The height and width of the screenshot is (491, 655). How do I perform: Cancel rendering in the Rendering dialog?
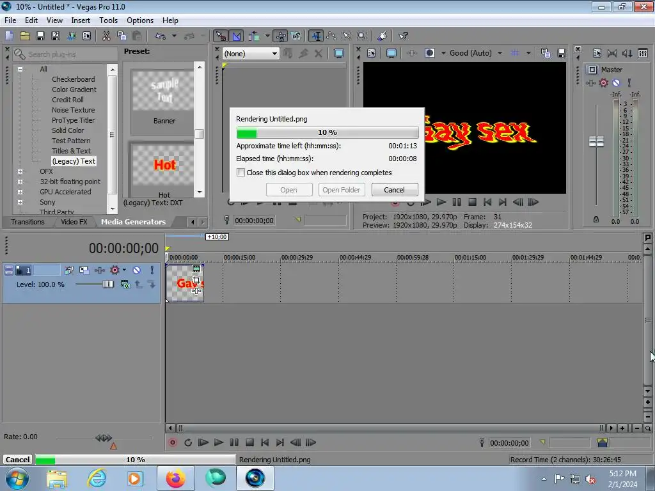[394, 189]
